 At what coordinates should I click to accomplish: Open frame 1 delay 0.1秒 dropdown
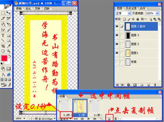pos(67,115)
